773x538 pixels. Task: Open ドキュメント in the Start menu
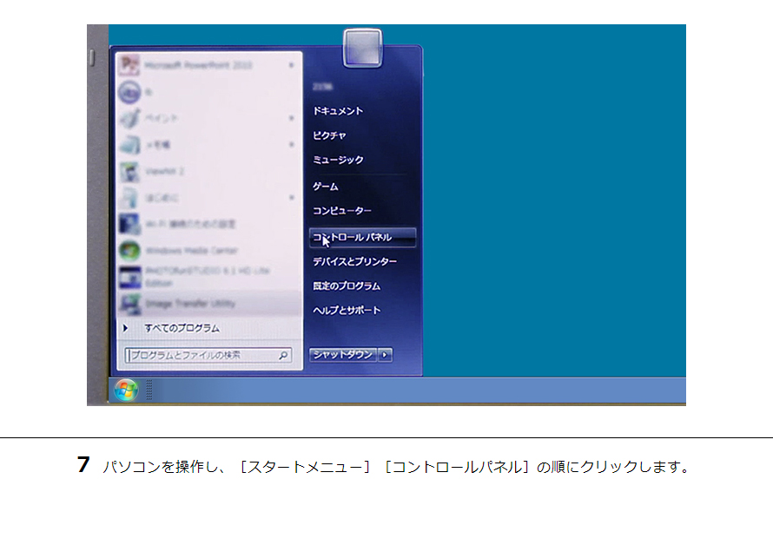pos(338,111)
